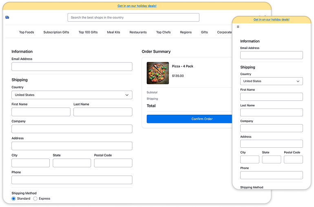
Task: Go to Subscription Gifts in navigation
Action: [x=56, y=32]
